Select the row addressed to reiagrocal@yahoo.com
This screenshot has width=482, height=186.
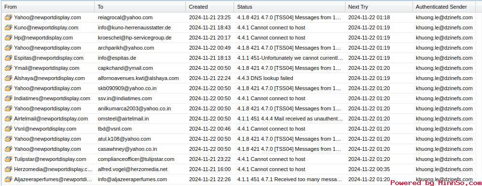238,17
